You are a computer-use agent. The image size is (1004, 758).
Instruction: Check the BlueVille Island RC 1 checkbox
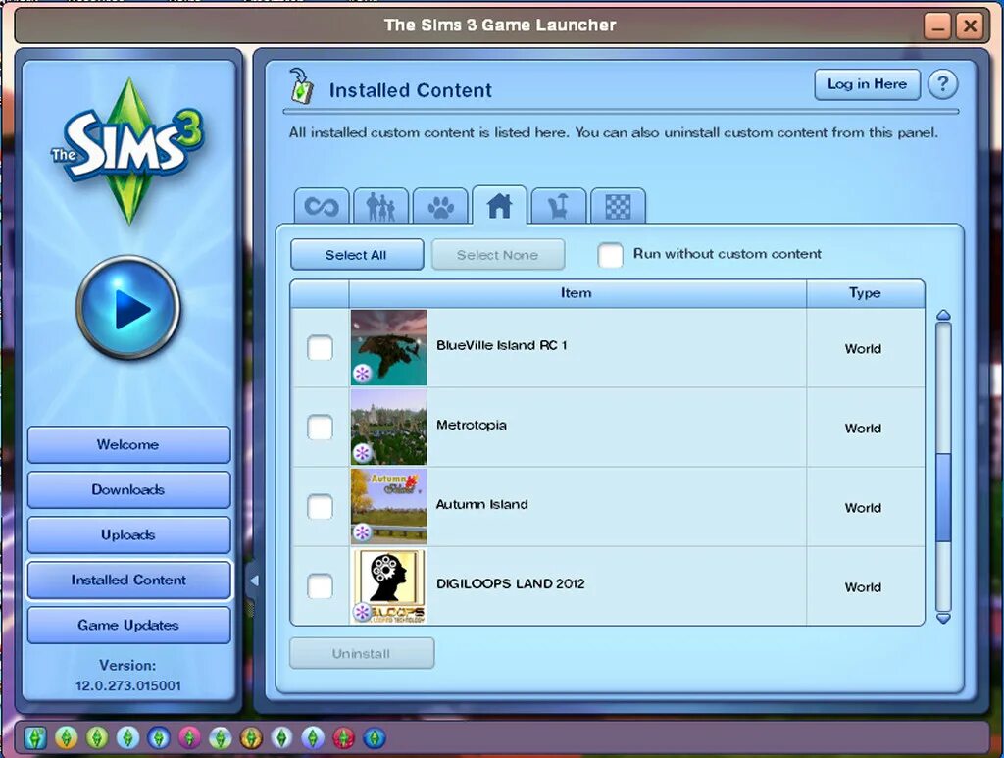tap(321, 348)
